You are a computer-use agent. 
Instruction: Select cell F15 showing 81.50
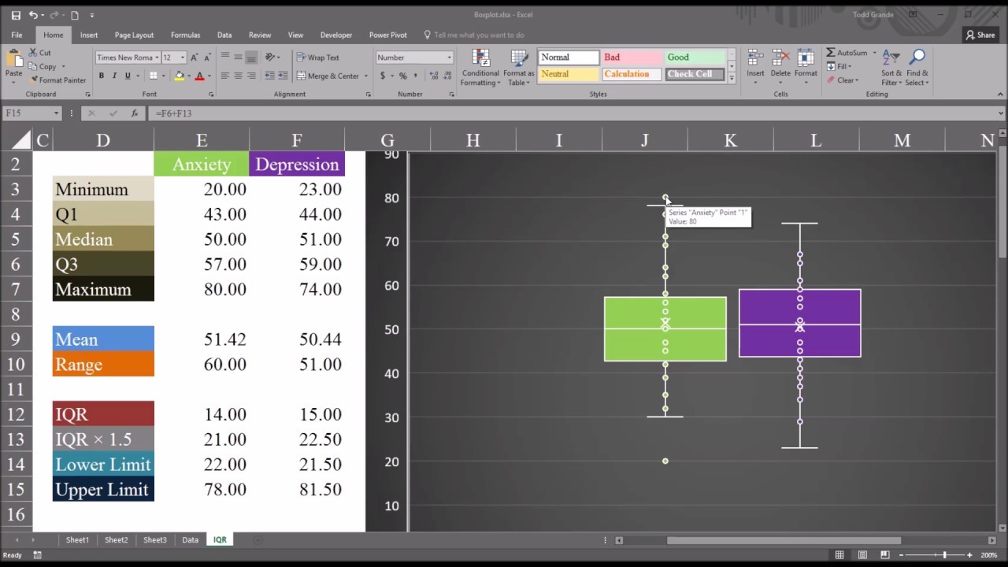pyautogui.click(x=297, y=489)
